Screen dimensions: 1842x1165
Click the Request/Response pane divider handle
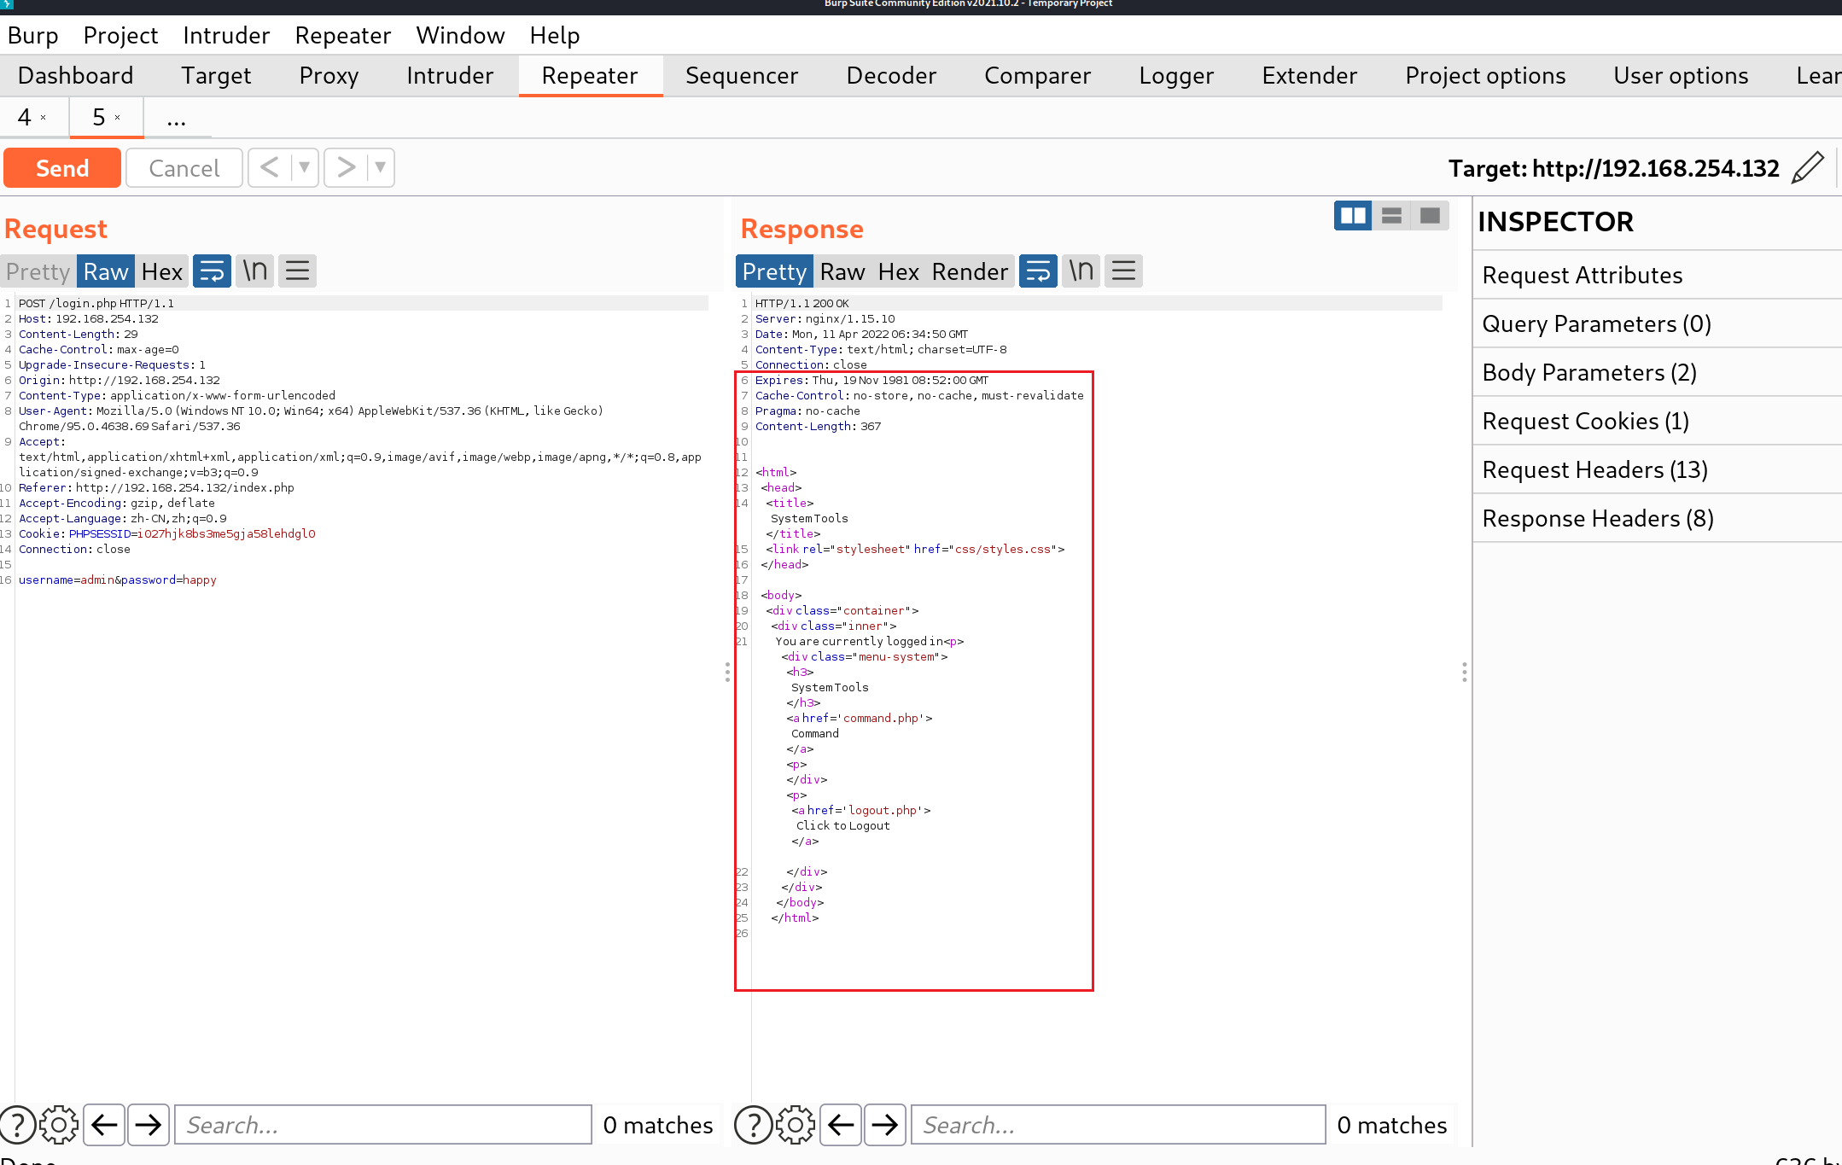727,672
